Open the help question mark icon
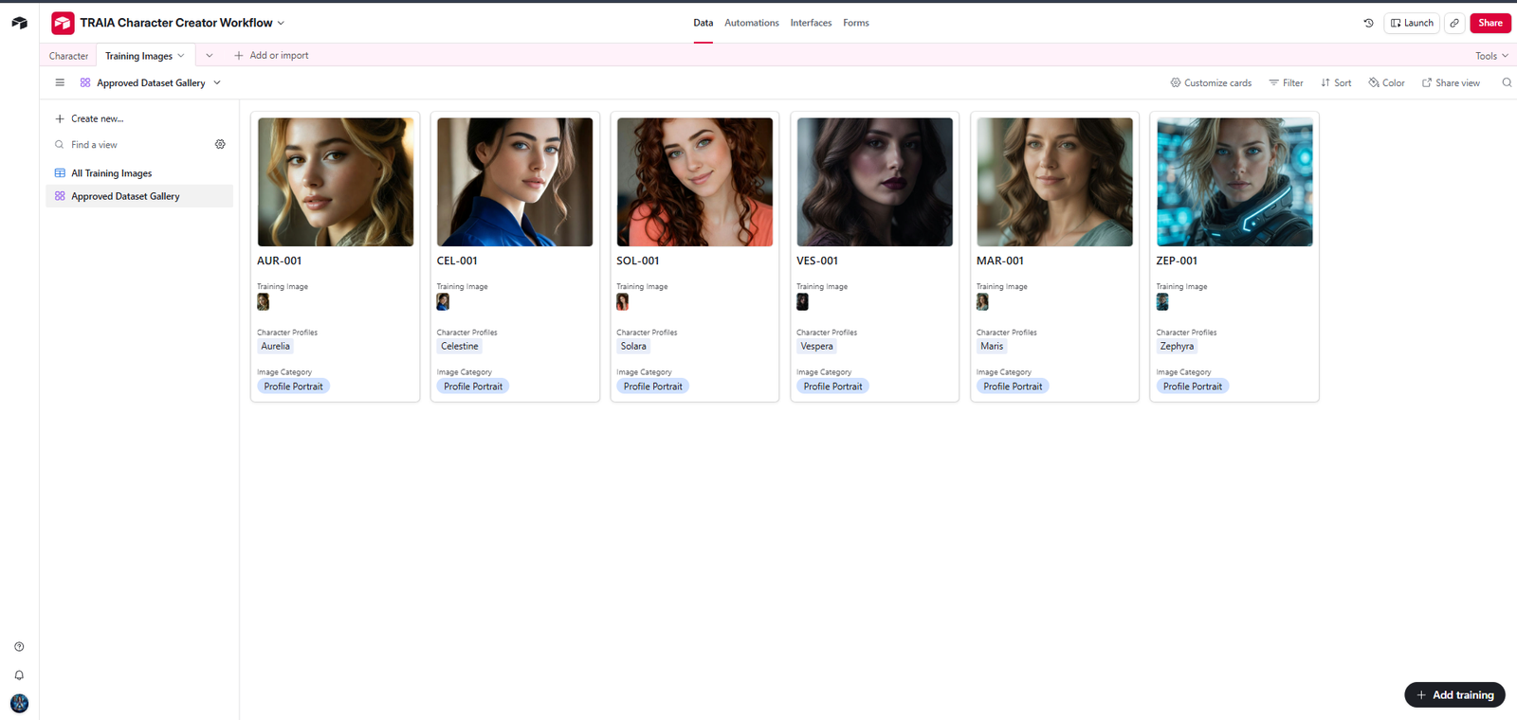1517x720 pixels. tap(19, 647)
